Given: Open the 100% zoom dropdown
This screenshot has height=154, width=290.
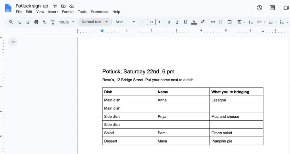Looking at the screenshot, I should pyautogui.click(x=67, y=22).
